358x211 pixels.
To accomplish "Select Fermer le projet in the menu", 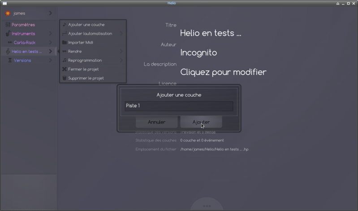I will [x=93, y=69].
